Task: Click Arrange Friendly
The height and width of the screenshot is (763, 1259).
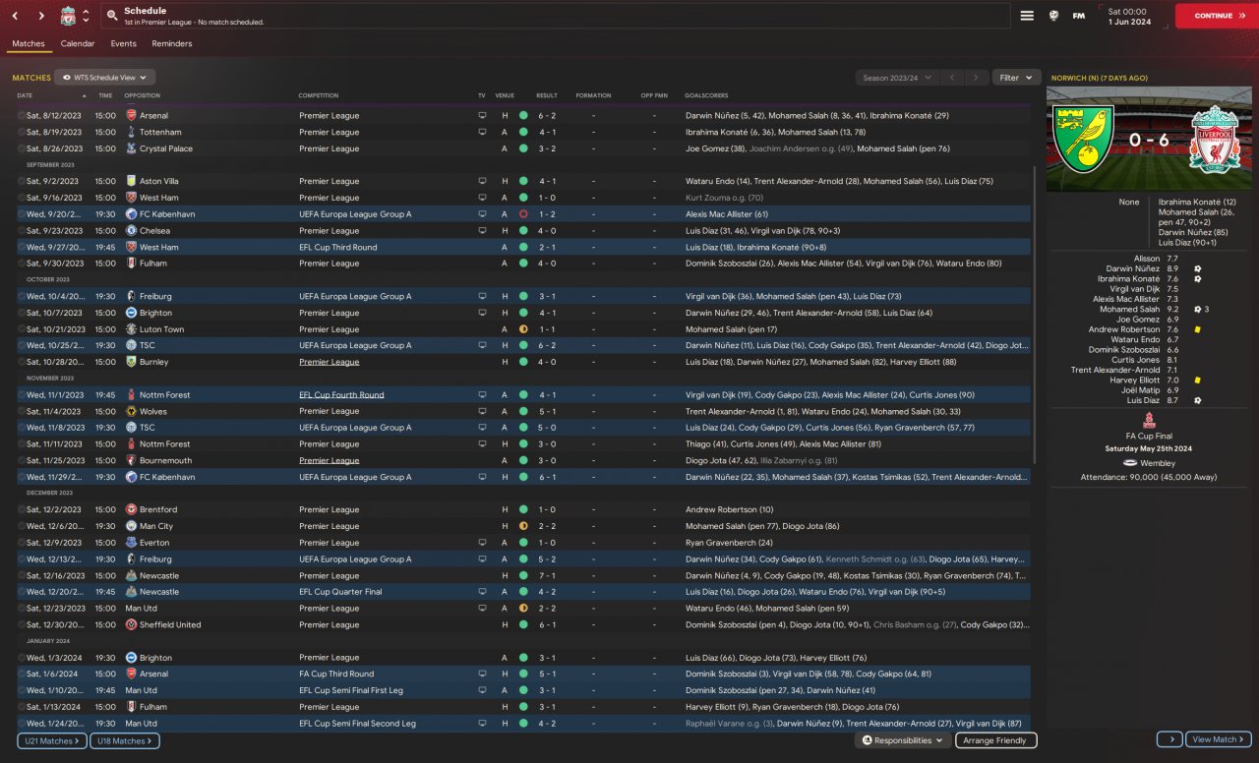Action: pyautogui.click(x=996, y=740)
